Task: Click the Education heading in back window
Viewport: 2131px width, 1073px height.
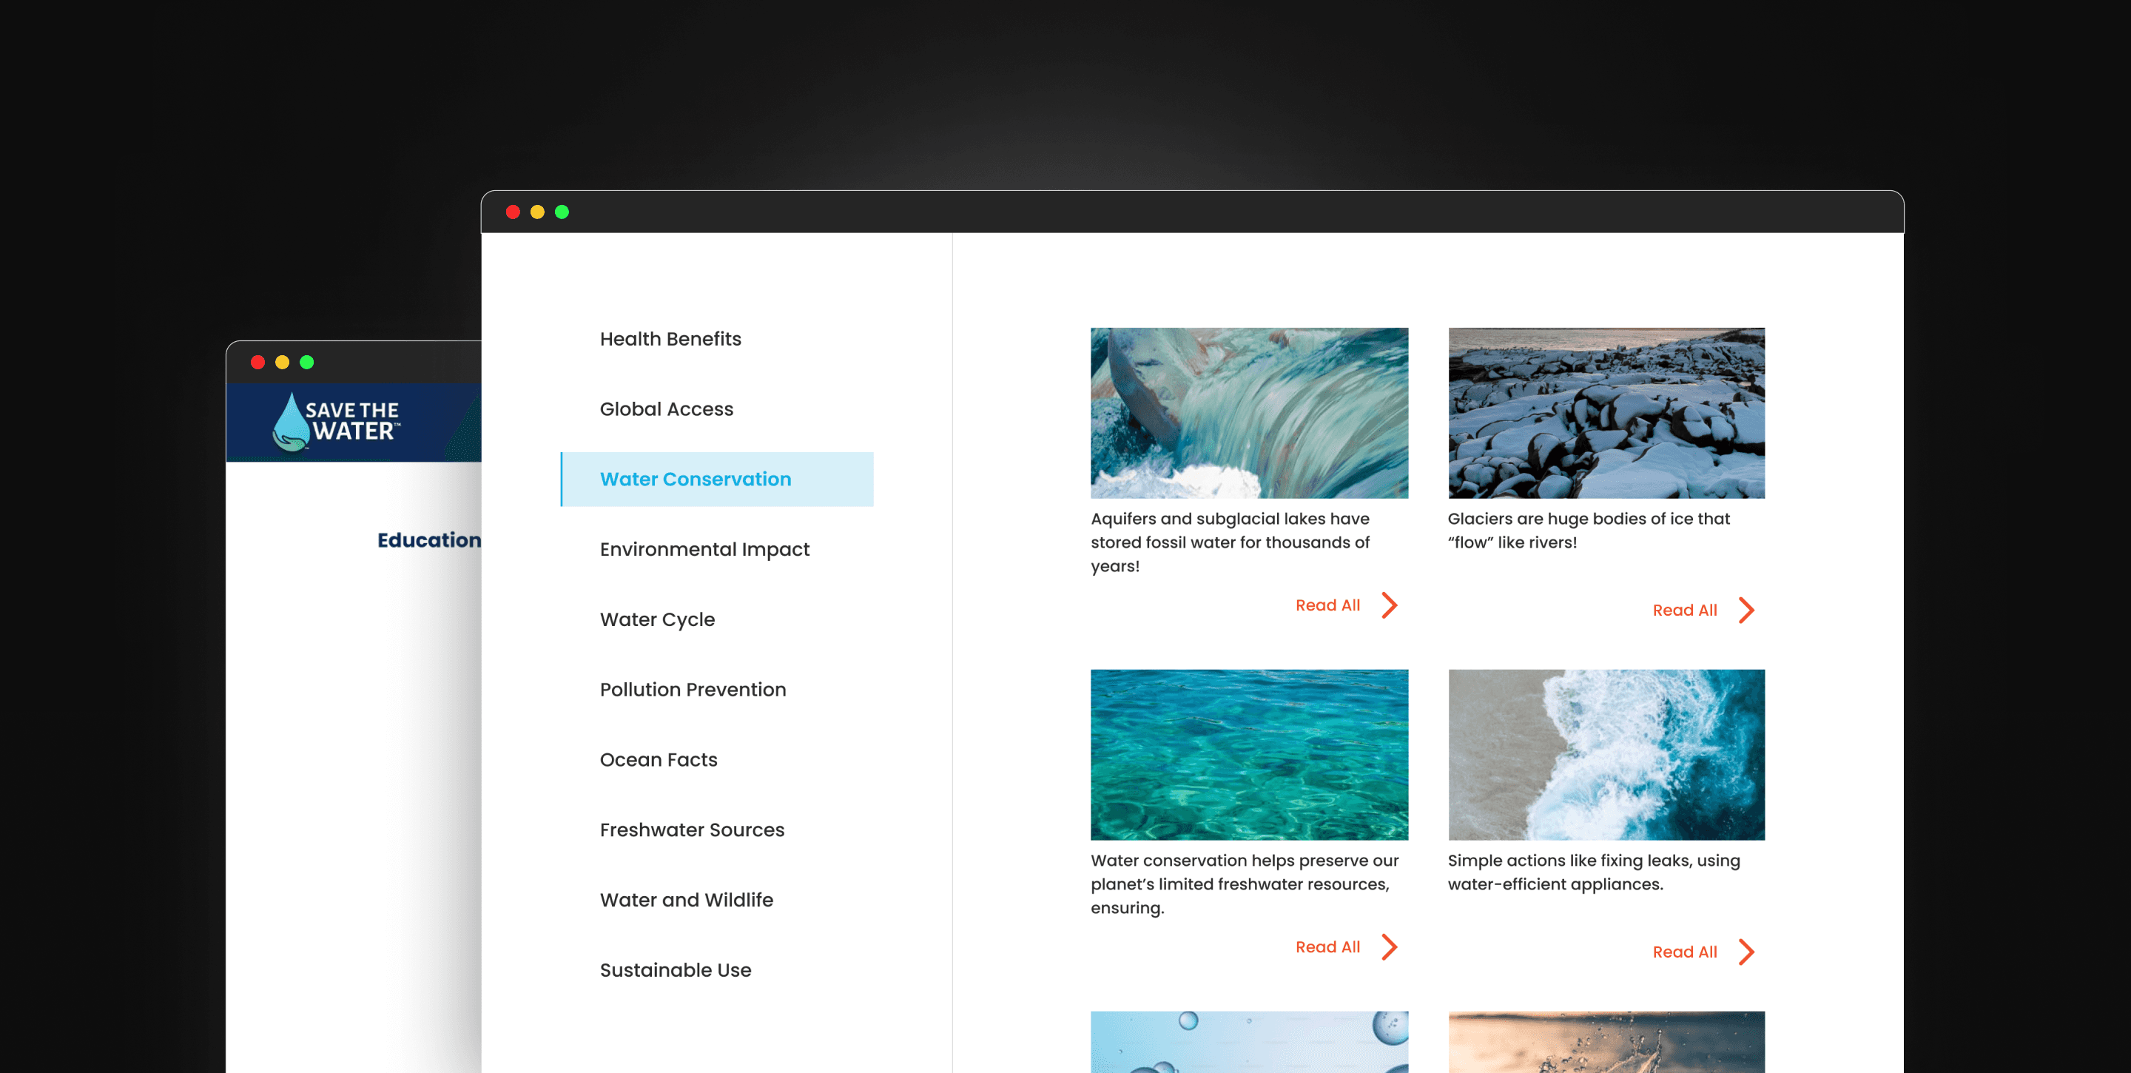Action: [428, 540]
